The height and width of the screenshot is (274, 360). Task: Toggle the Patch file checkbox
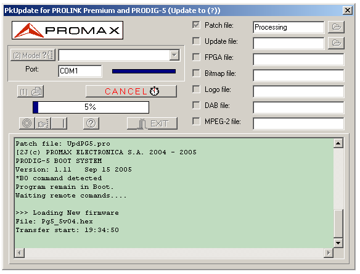click(x=196, y=25)
